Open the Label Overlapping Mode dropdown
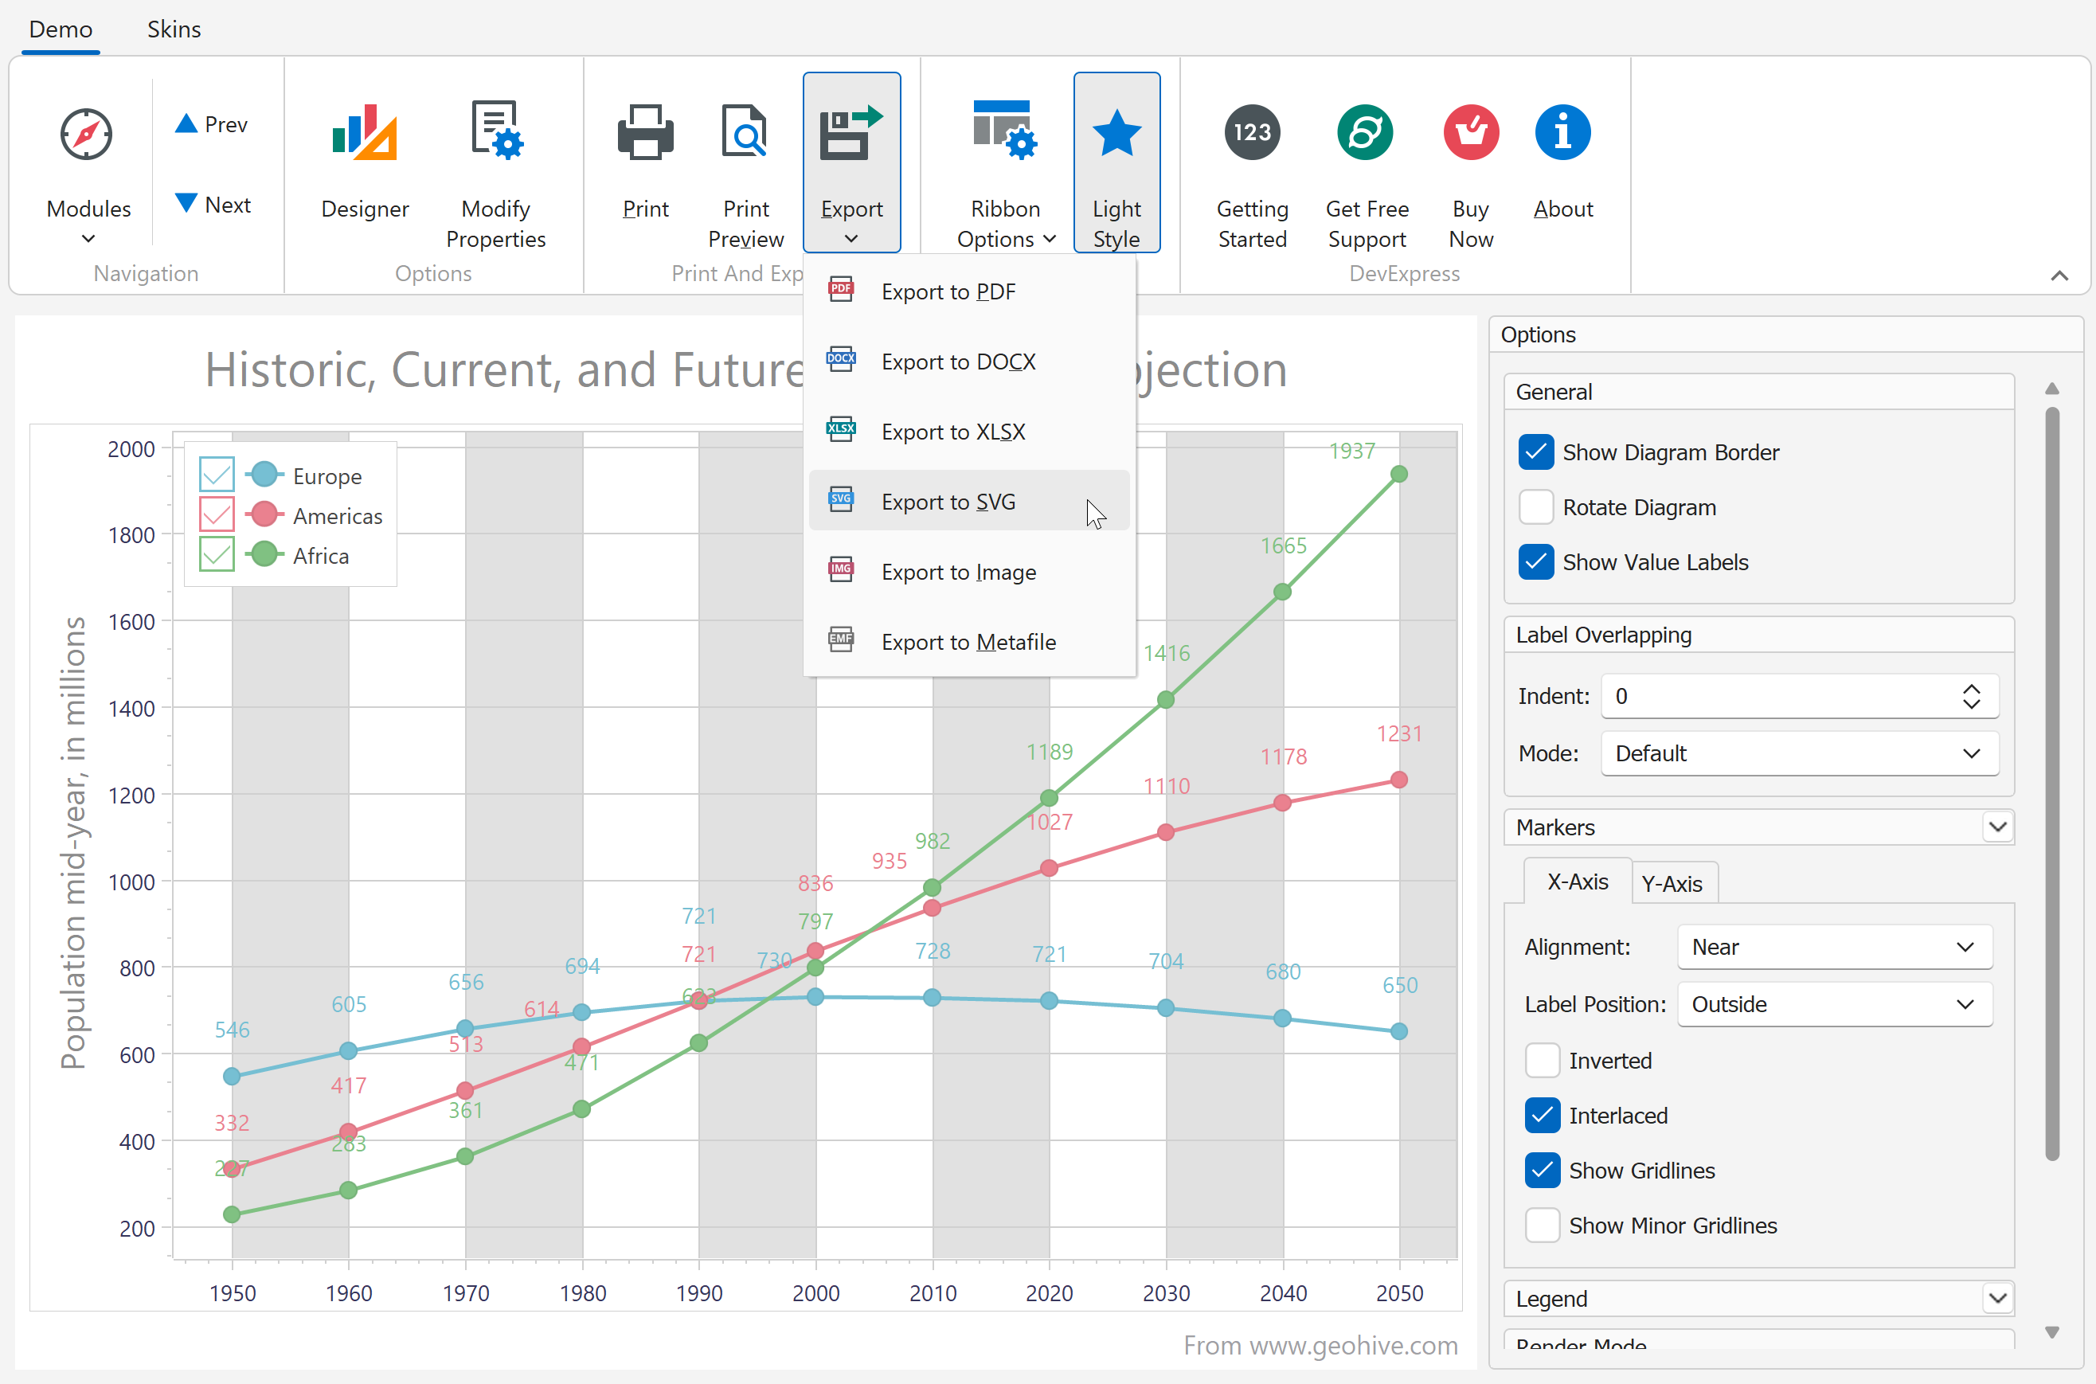This screenshot has height=1384, width=2096. coord(1799,753)
